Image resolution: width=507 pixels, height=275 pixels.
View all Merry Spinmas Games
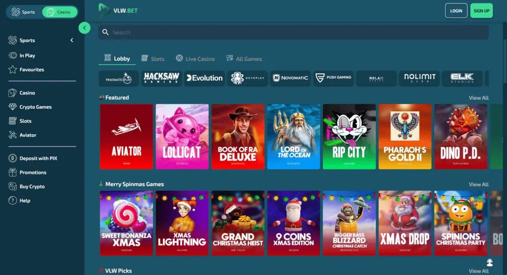(x=479, y=184)
